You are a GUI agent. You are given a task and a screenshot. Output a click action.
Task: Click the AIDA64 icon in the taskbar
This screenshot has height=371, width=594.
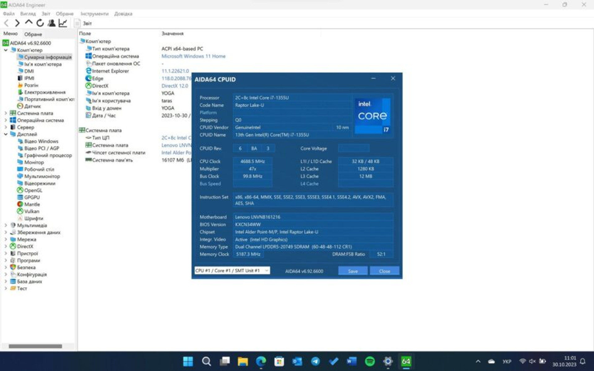point(406,361)
